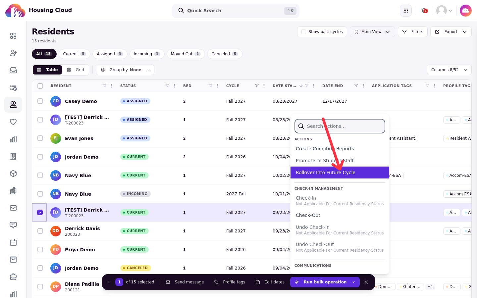477x298 pixels.
Task: Dismiss the bulk selection bar
Action: click(x=366, y=282)
